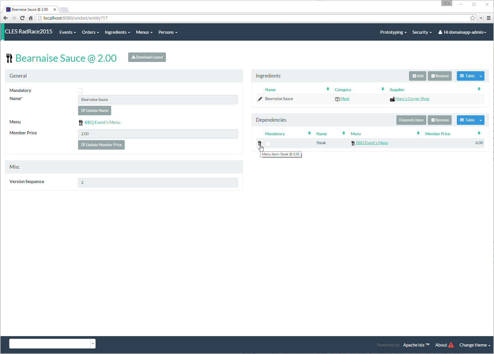
Task: Go to the browser home icon
Action: tap(31, 18)
